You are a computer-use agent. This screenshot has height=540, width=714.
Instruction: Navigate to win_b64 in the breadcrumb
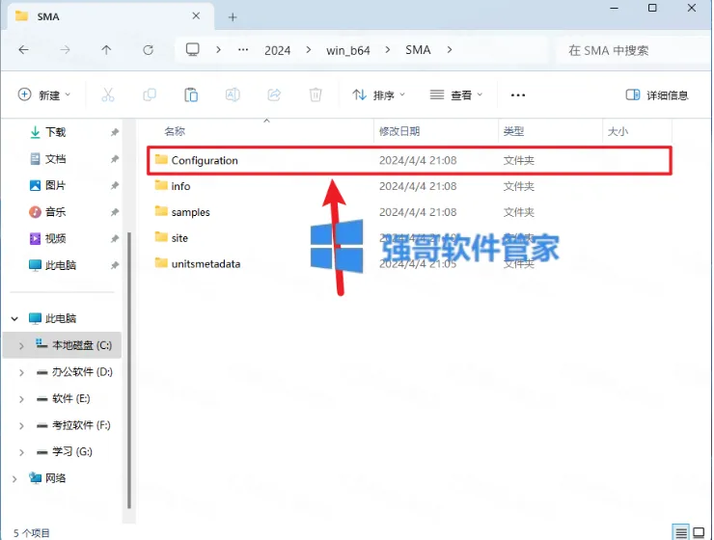pyautogui.click(x=348, y=50)
